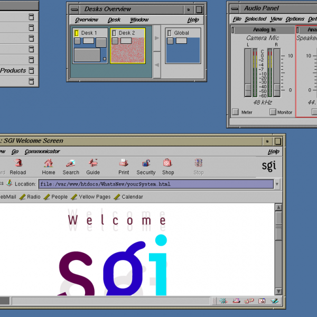Click the browser scrollbar down arrow

coord(278,291)
